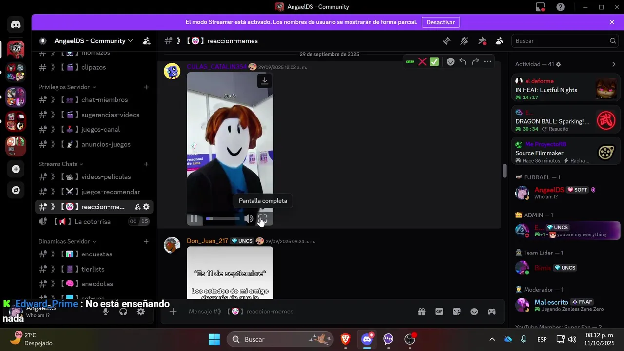Click the message input field
This screenshot has height=351, width=624.
297,312
